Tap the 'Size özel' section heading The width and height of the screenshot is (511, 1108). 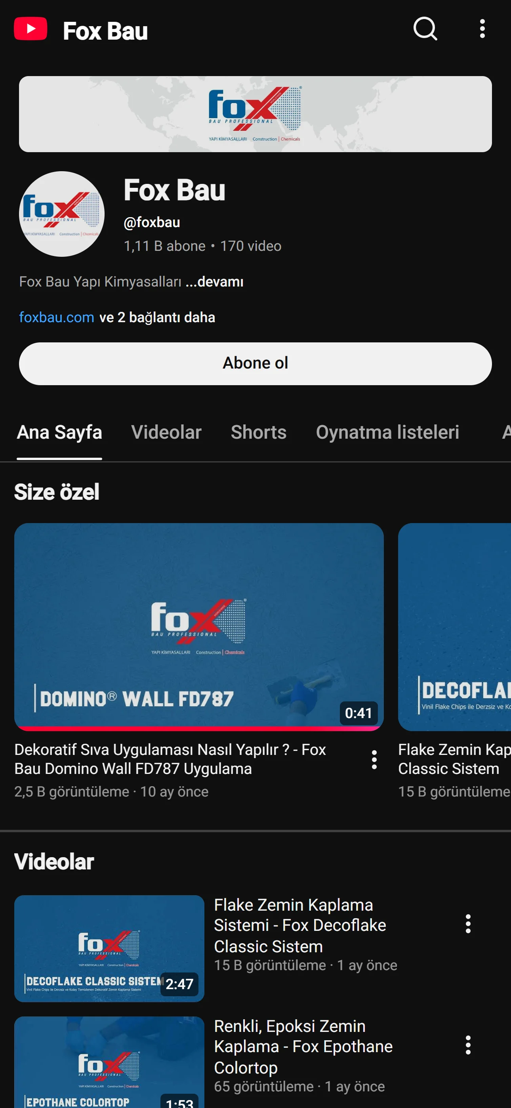click(x=57, y=492)
